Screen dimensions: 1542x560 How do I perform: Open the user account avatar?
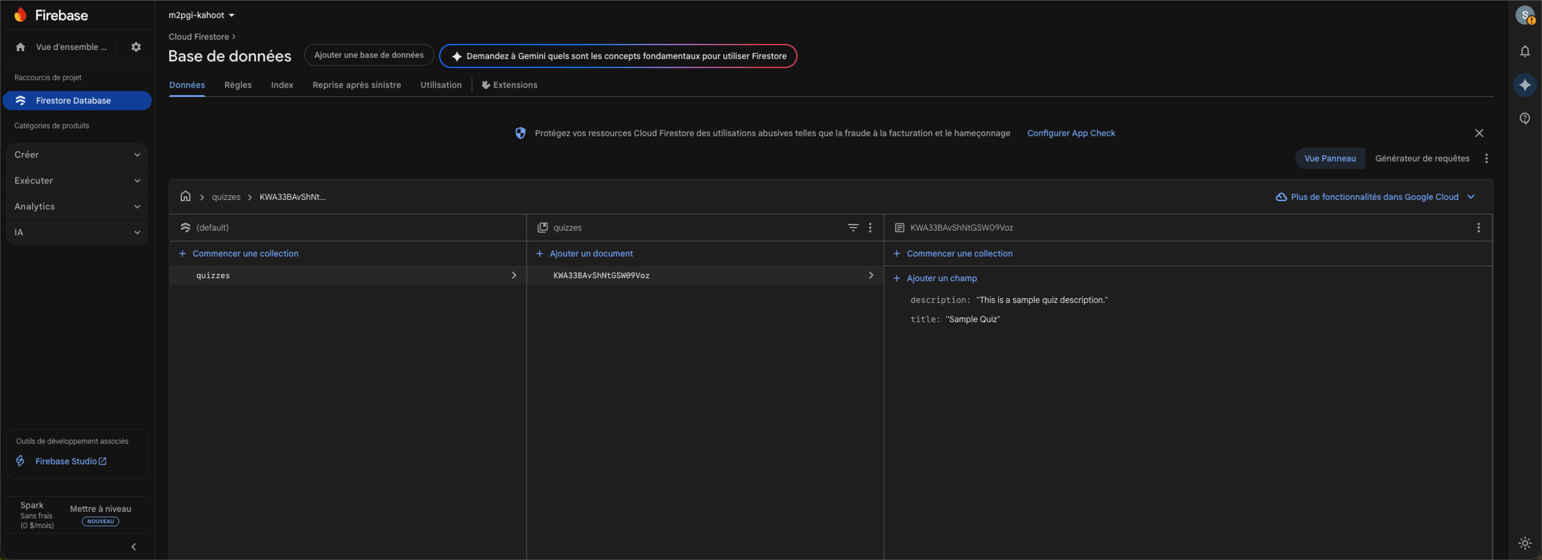click(1525, 15)
